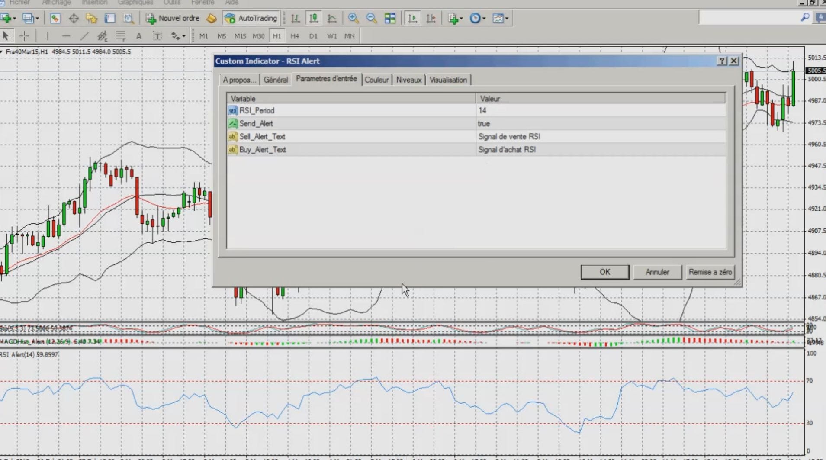Enable the chart shift toggle

(431, 18)
